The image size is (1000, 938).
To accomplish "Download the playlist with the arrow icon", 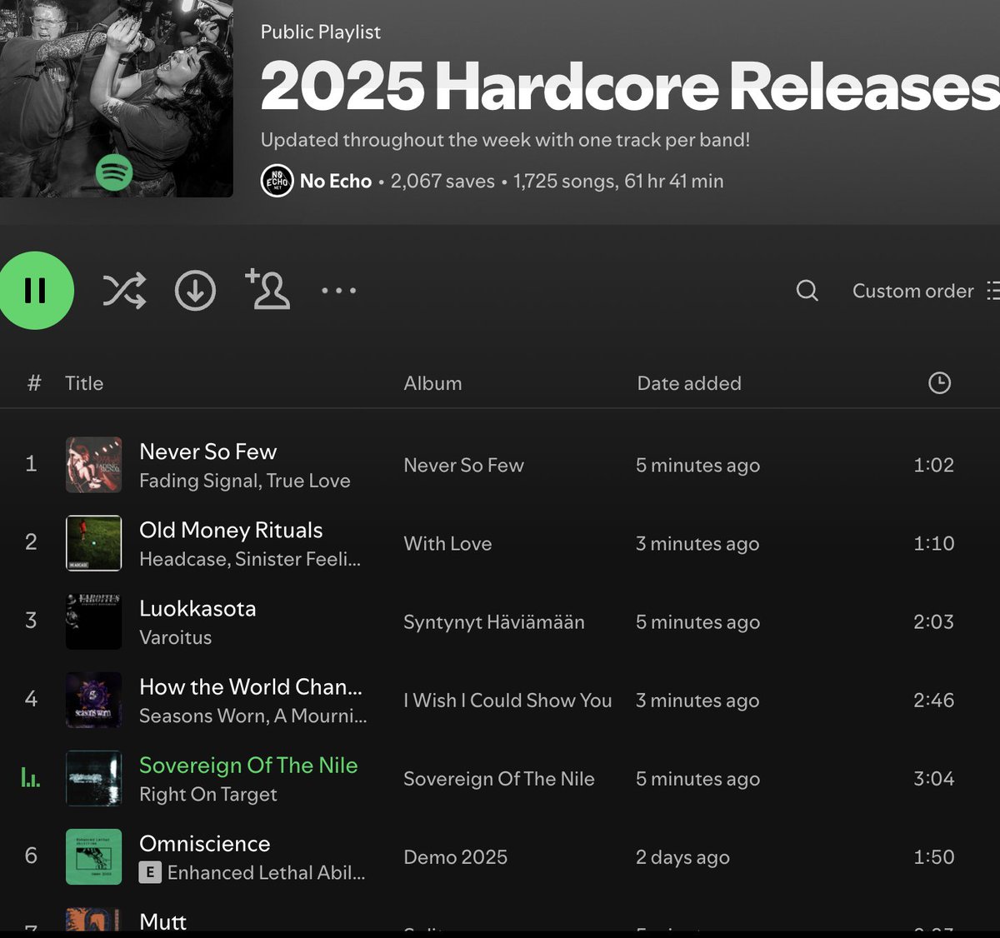I will 195,291.
